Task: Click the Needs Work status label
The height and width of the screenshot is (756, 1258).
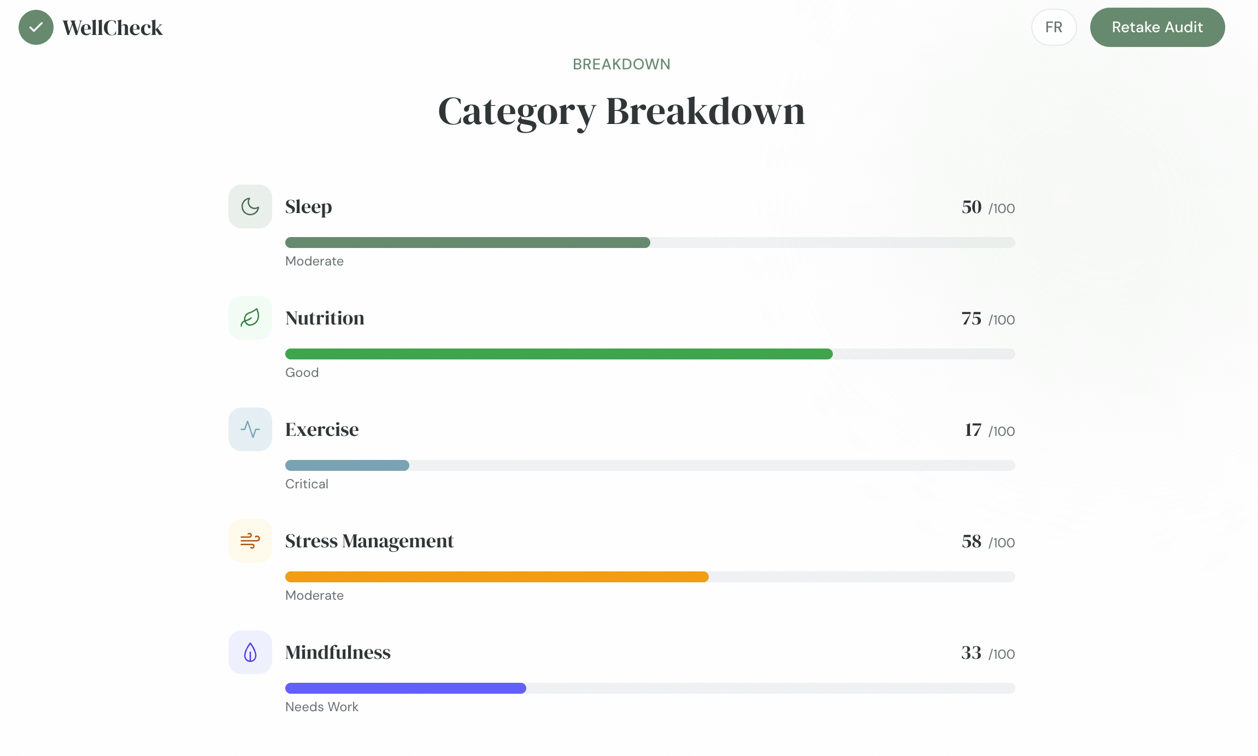Action: pyautogui.click(x=322, y=707)
